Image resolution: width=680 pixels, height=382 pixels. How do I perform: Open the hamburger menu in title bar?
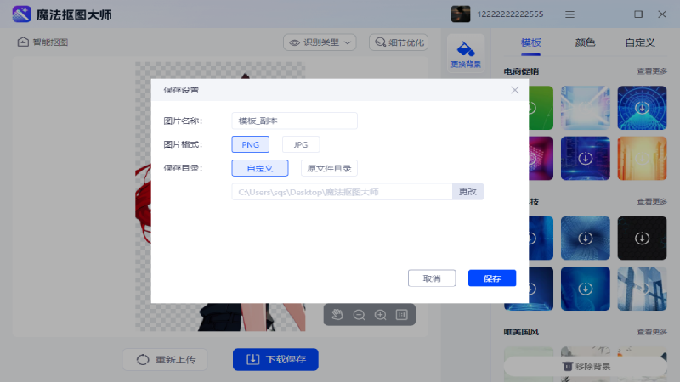pyautogui.click(x=569, y=14)
